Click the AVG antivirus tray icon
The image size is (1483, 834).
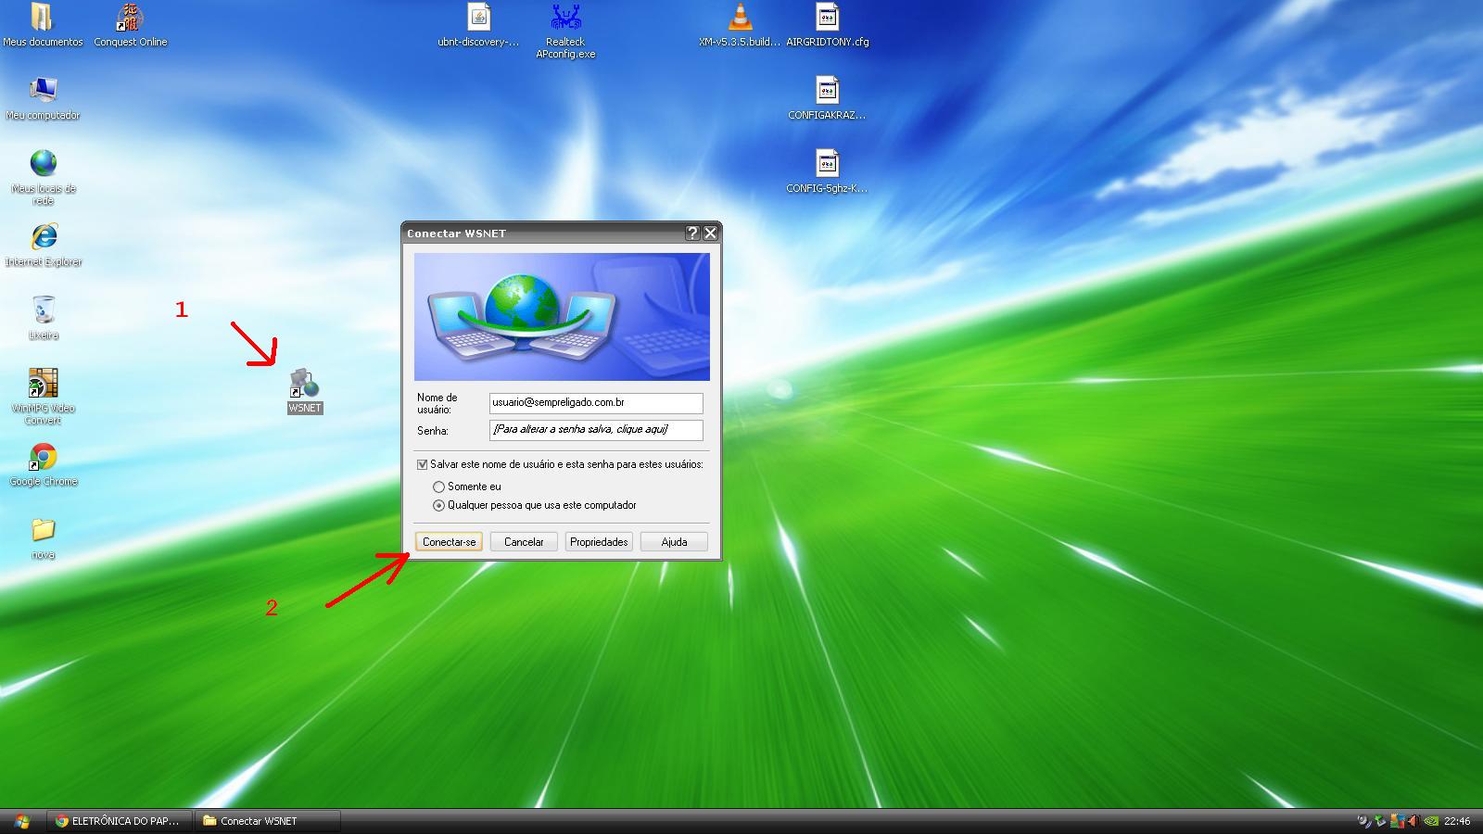coord(1398,821)
